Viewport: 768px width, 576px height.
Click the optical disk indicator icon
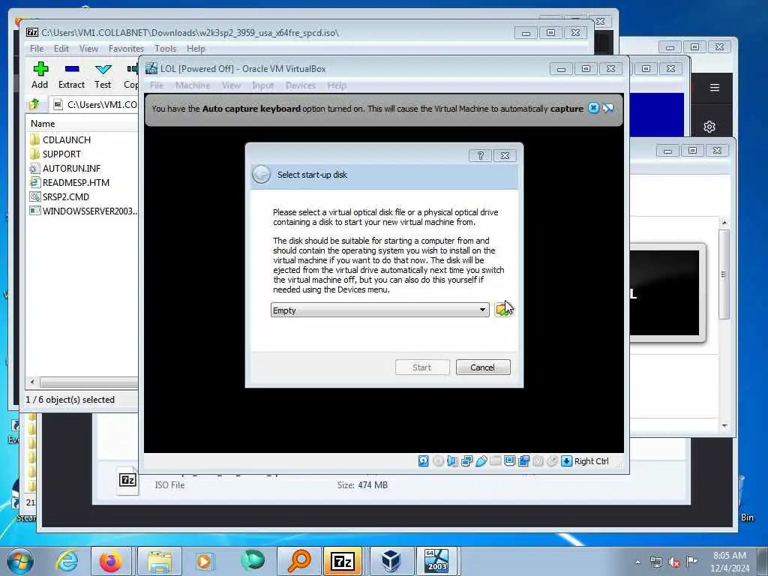pos(438,461)
